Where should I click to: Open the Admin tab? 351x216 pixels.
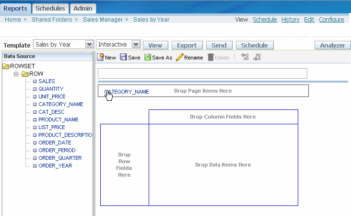click(83, 9)
